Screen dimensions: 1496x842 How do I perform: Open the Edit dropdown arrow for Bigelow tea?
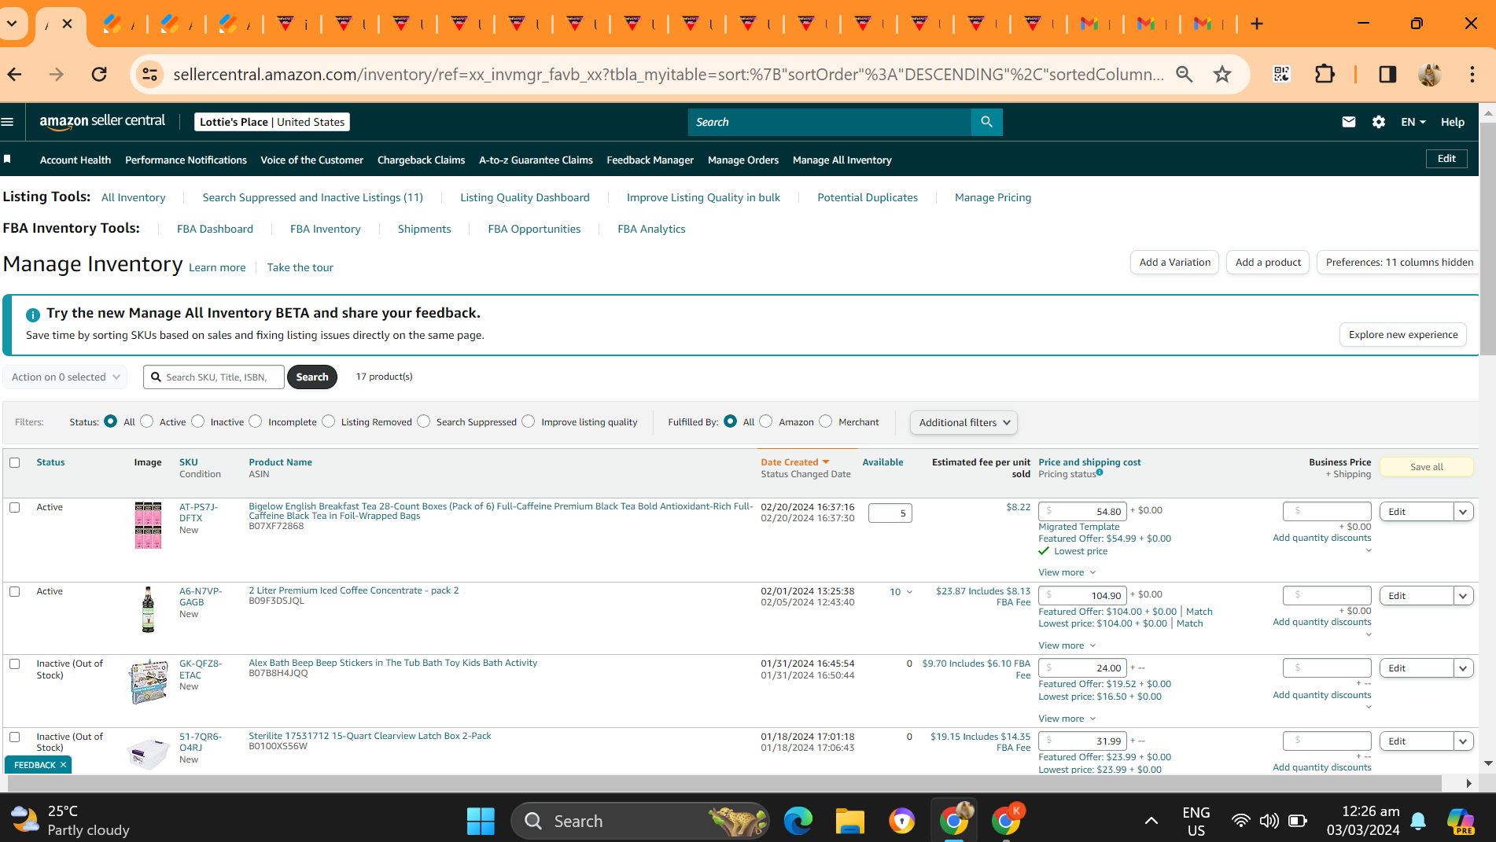(x=1463, y=512)
